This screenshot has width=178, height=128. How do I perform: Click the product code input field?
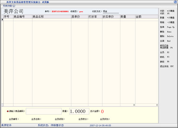coord(44,111)
